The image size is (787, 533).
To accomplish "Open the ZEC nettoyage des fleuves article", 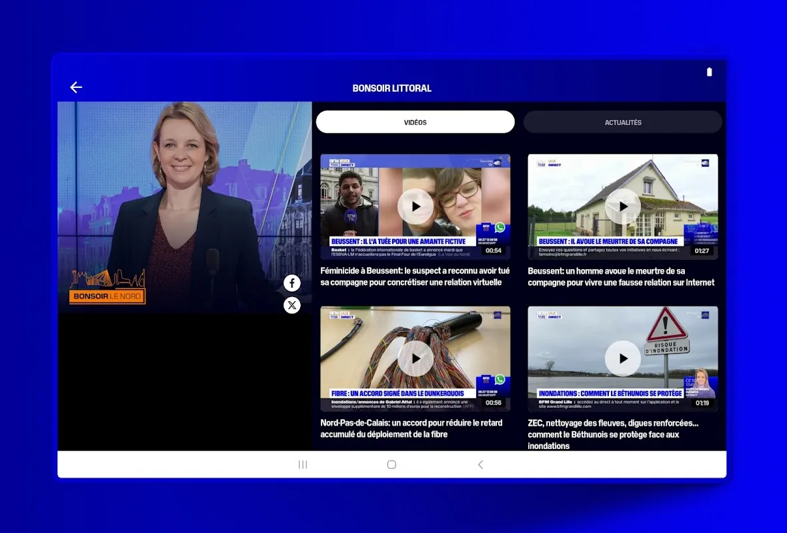I will [x=622, y=434].
